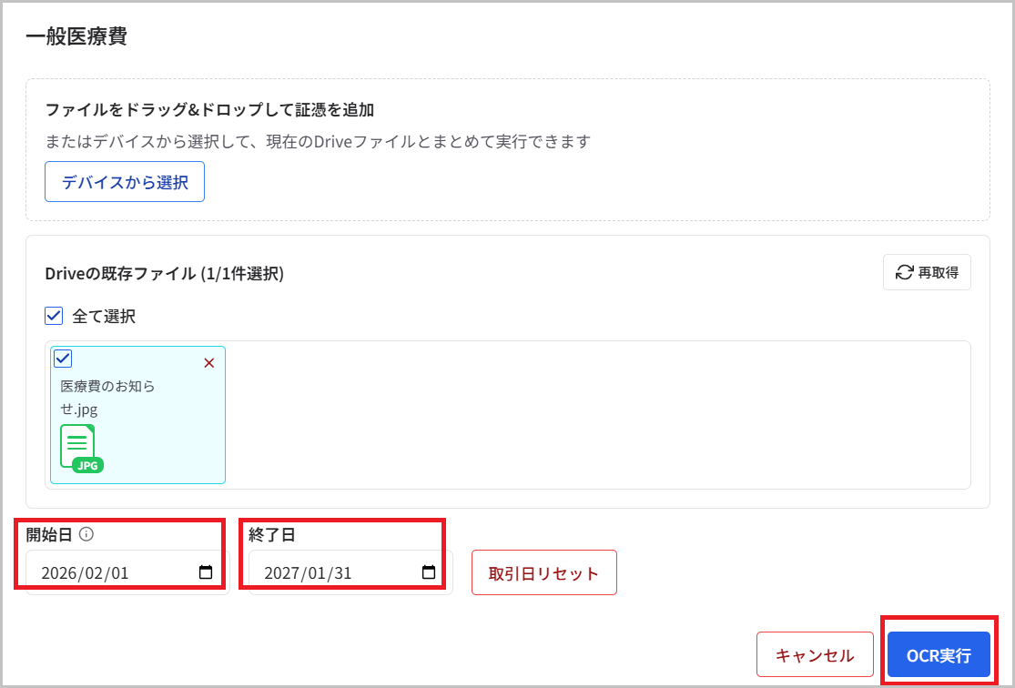Click the 医療費のお知らせ.jpg file name

point(107,398)
